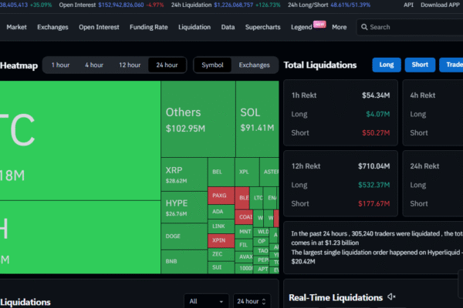This screenshot has width=463, height=308.
Task: Click into the Search input field
Action: [409, 27]
